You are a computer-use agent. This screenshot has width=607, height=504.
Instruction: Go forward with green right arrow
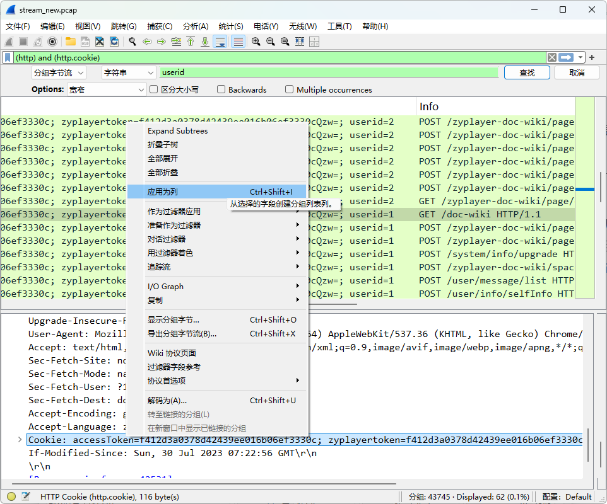tap(162, 42)
